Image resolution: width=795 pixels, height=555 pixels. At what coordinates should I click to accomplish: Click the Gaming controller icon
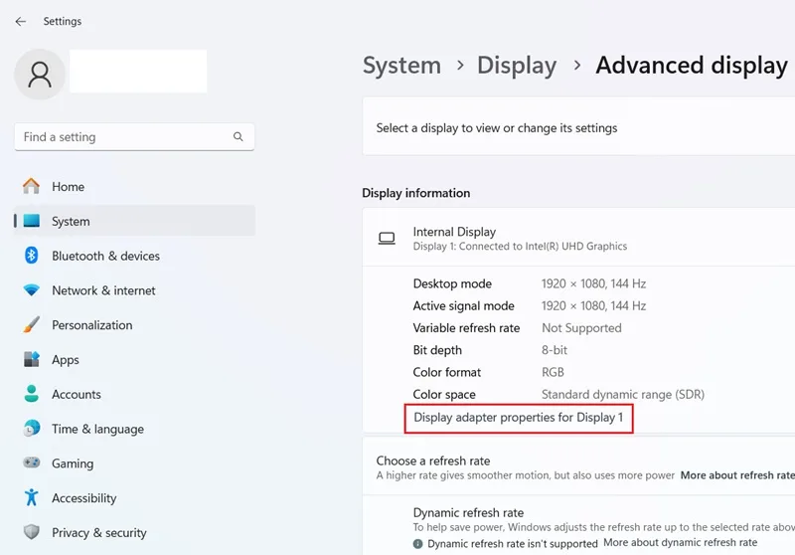[32, 462]
